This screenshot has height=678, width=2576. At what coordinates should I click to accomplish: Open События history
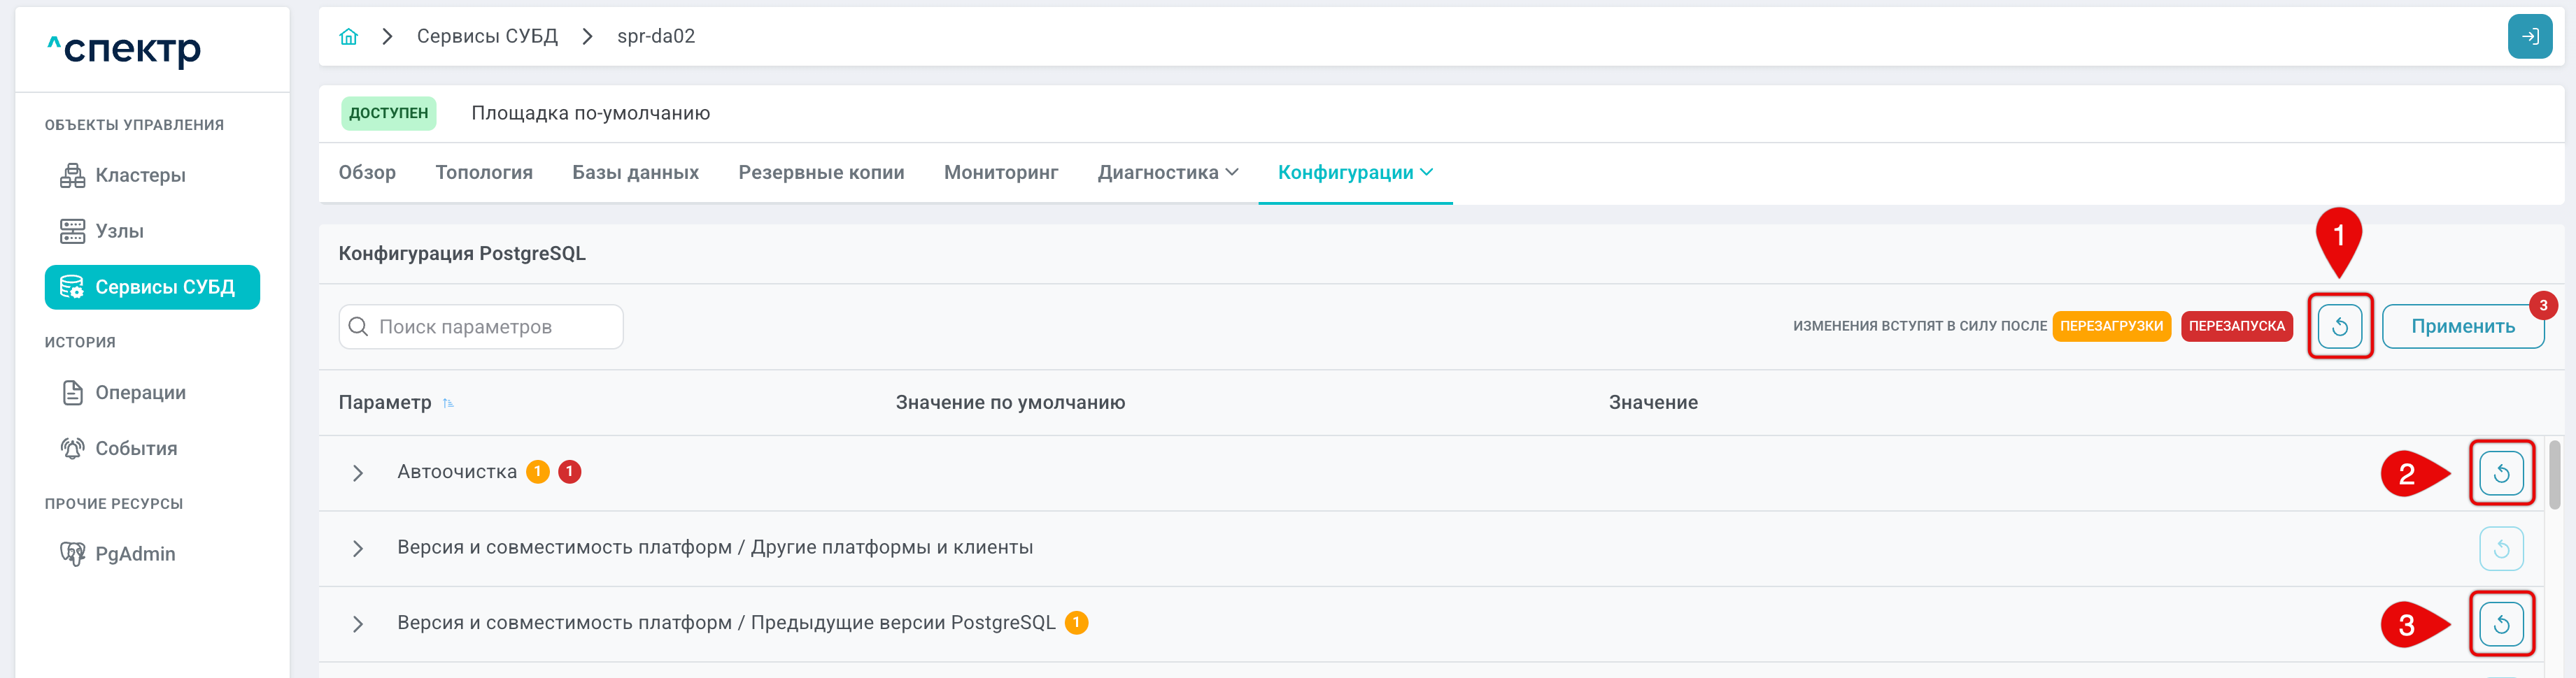(119, 449)
